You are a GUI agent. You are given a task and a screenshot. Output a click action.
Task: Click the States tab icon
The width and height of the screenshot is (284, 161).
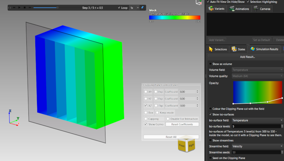tap(234, 49)
